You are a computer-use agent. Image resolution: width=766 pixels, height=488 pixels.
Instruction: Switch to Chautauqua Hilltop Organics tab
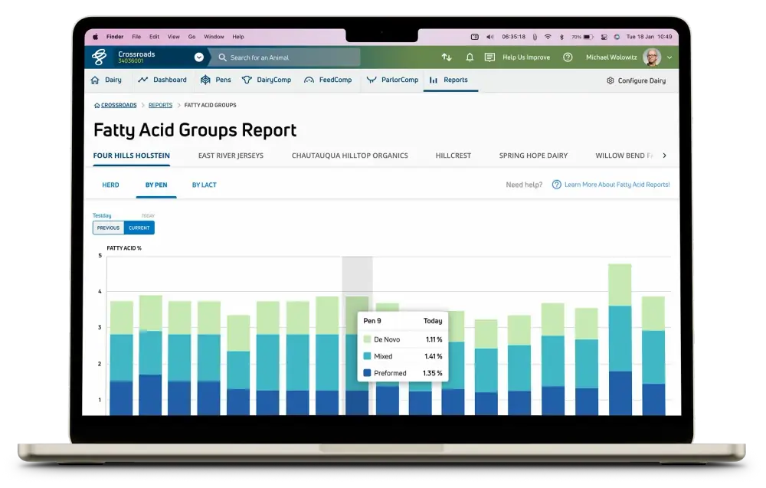350,156
